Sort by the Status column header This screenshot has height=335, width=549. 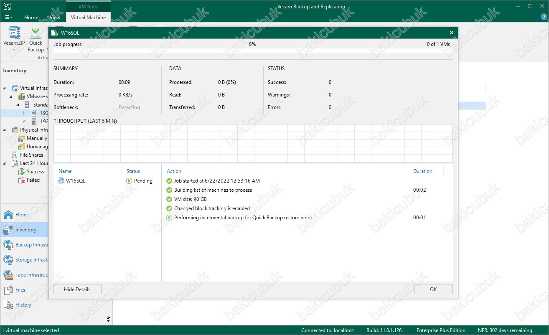coord(133,171)
